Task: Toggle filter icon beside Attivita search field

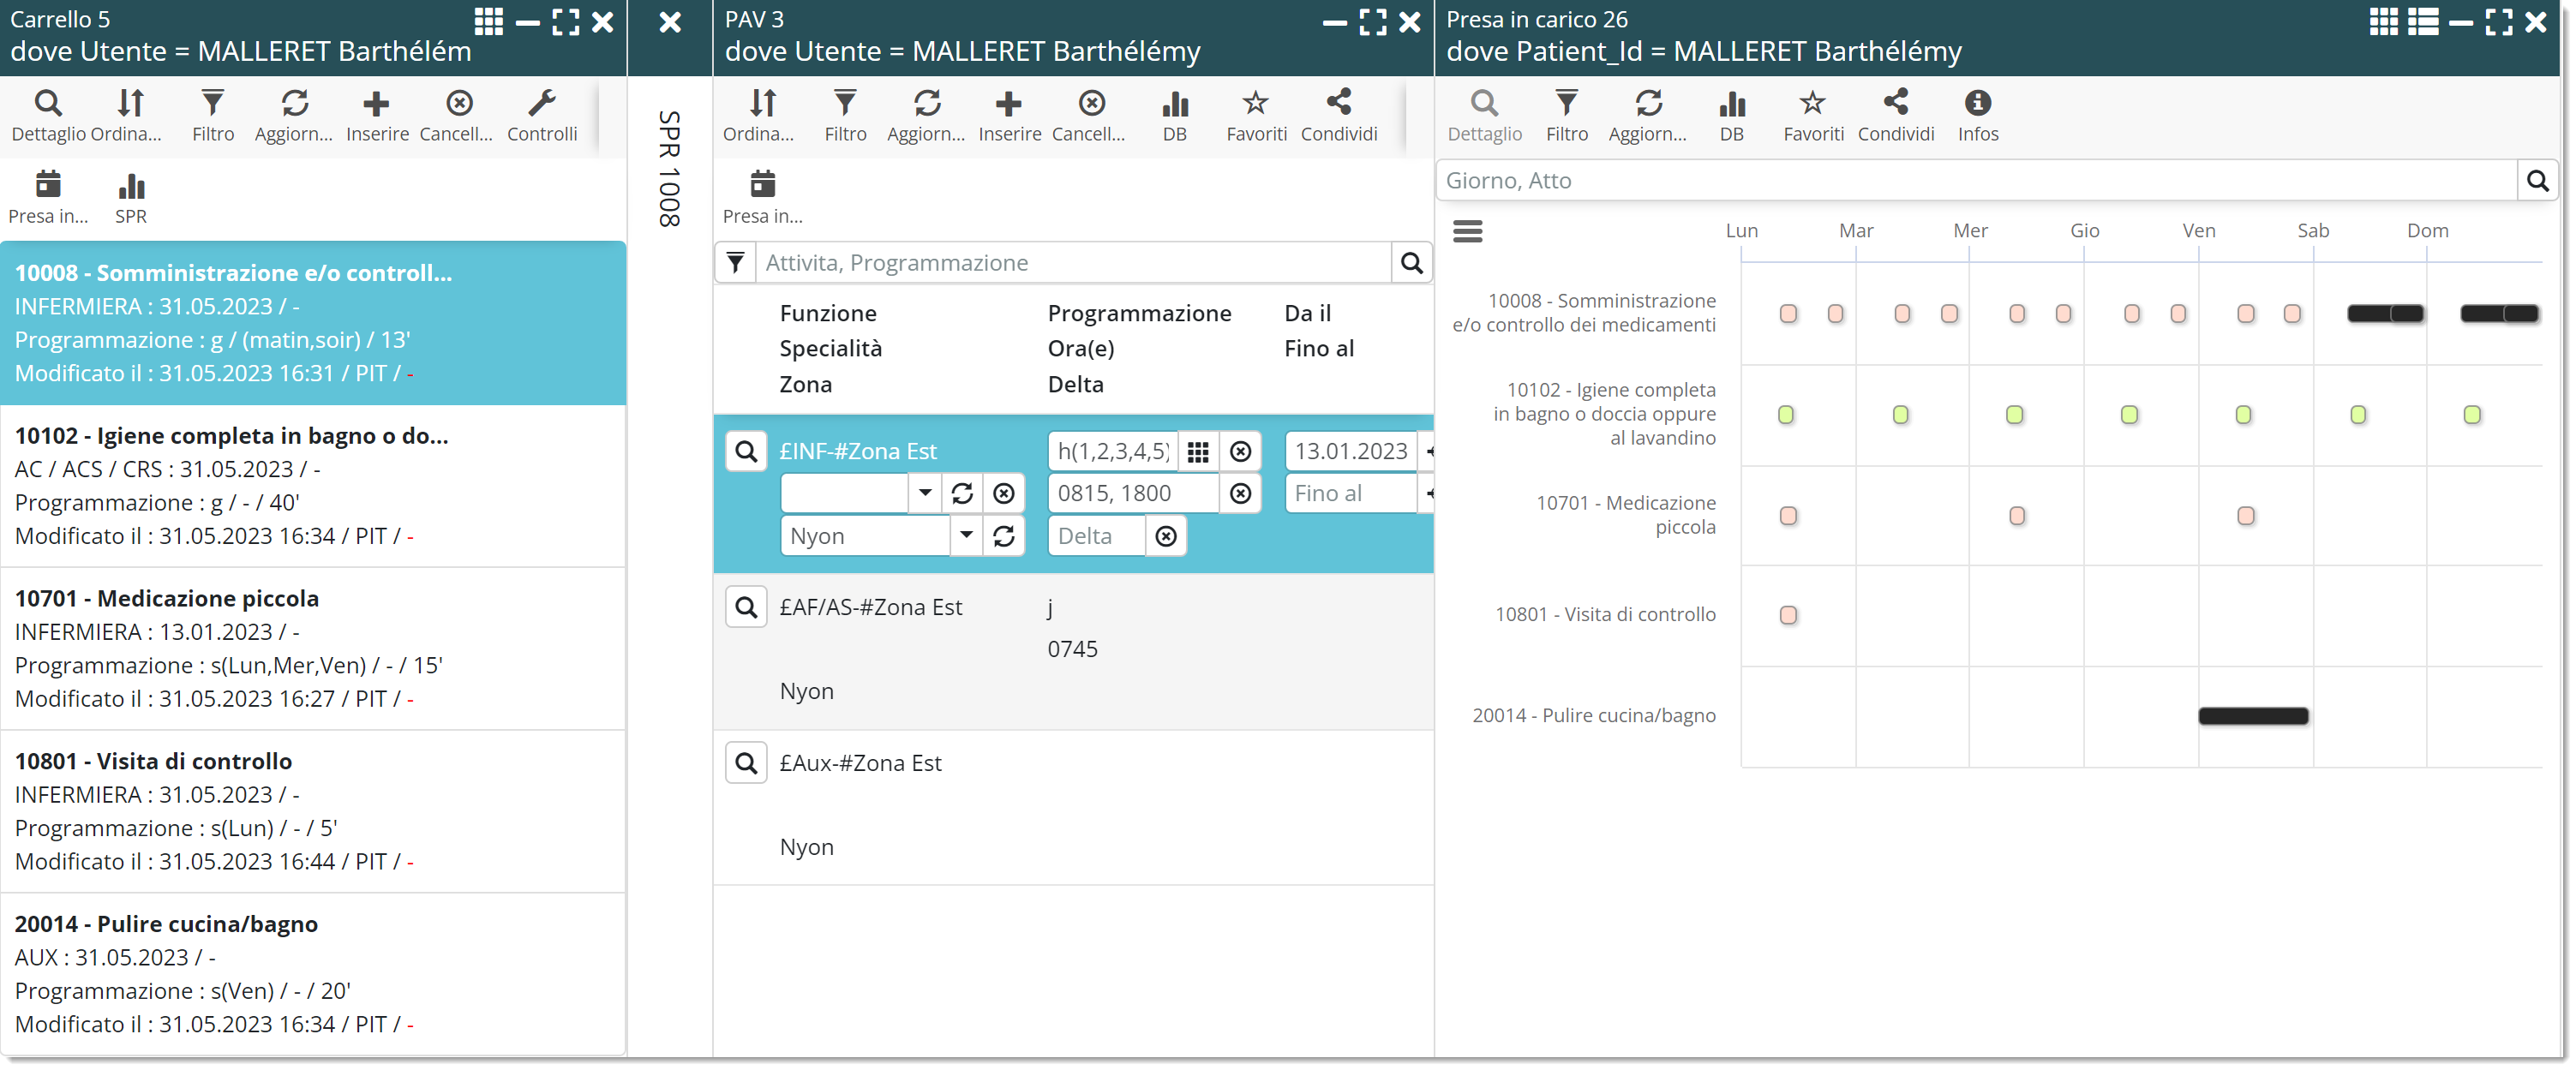Action: coord(735,263)
